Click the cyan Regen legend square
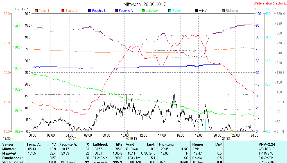The width and height of the screenshot is (287, 163). click(170, 11)
